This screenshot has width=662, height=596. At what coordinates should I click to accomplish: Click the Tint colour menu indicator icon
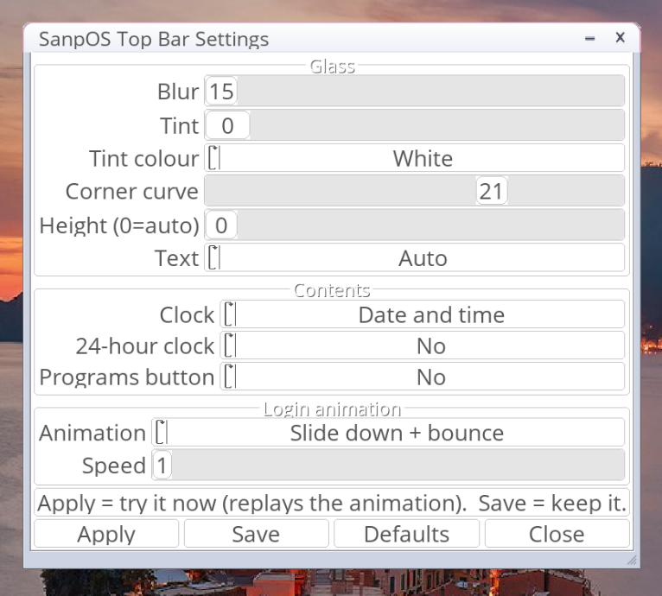click(x=214, y=158)
